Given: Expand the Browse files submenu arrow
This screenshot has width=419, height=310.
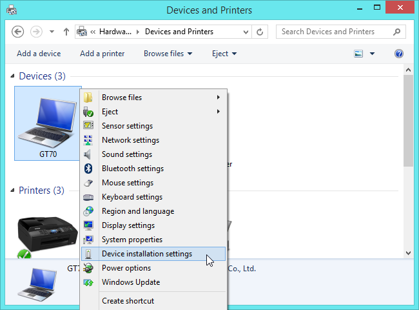Looking at the screenshot, I should 219,98.
